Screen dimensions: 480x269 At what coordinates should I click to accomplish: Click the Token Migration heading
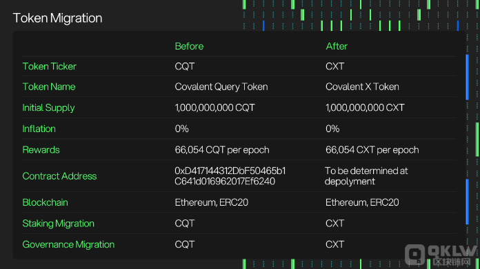tap(57, 18)
